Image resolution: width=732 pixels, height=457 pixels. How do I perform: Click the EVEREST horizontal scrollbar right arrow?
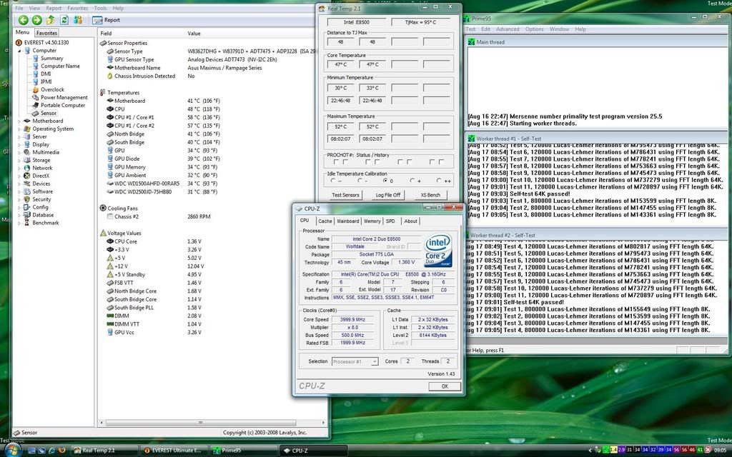324,423
